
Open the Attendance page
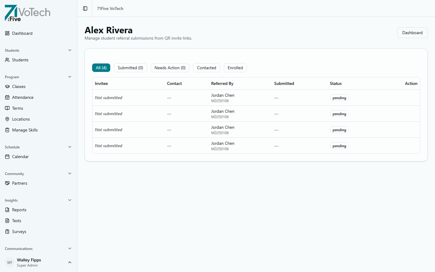point(7,97)
